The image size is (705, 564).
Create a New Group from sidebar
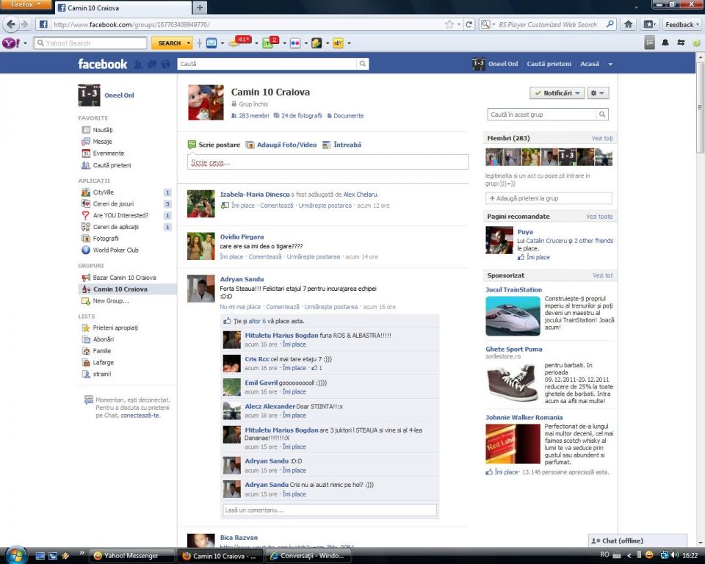click(x=111, y=301)
